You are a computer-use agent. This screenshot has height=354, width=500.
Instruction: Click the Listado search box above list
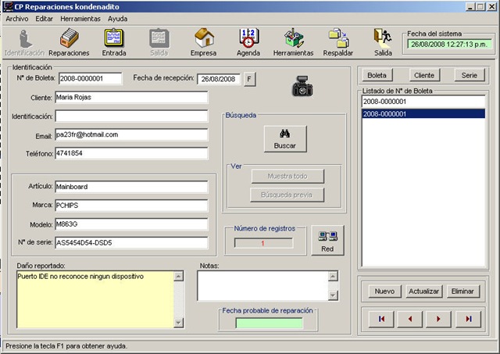point(423,102)
